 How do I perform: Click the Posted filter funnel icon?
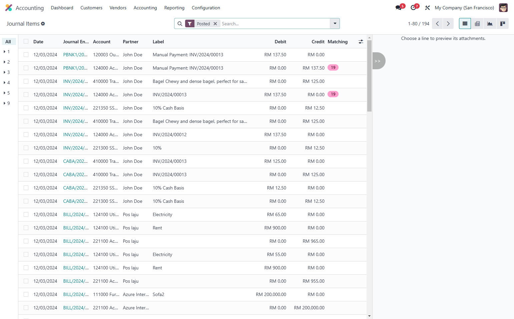click(190, 24)
